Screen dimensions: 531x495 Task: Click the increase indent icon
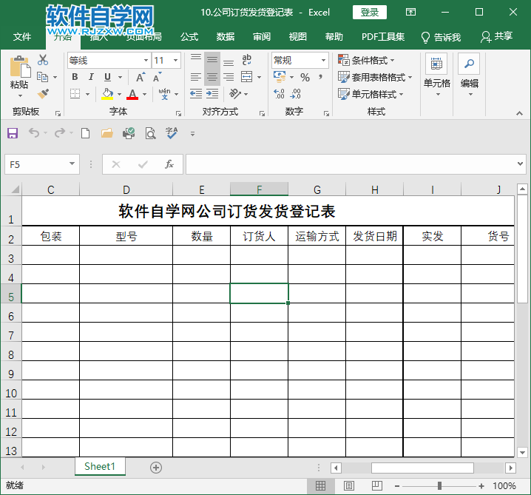(x=212, y=93)
